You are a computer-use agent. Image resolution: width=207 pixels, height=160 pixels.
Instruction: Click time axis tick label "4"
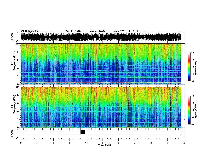click(86, 143)
